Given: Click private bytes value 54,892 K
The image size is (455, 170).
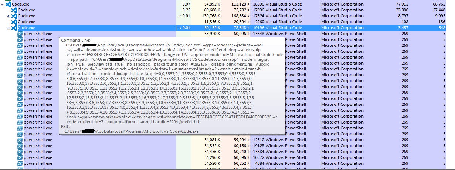Looking at the screenshot, I should [212, 4].
